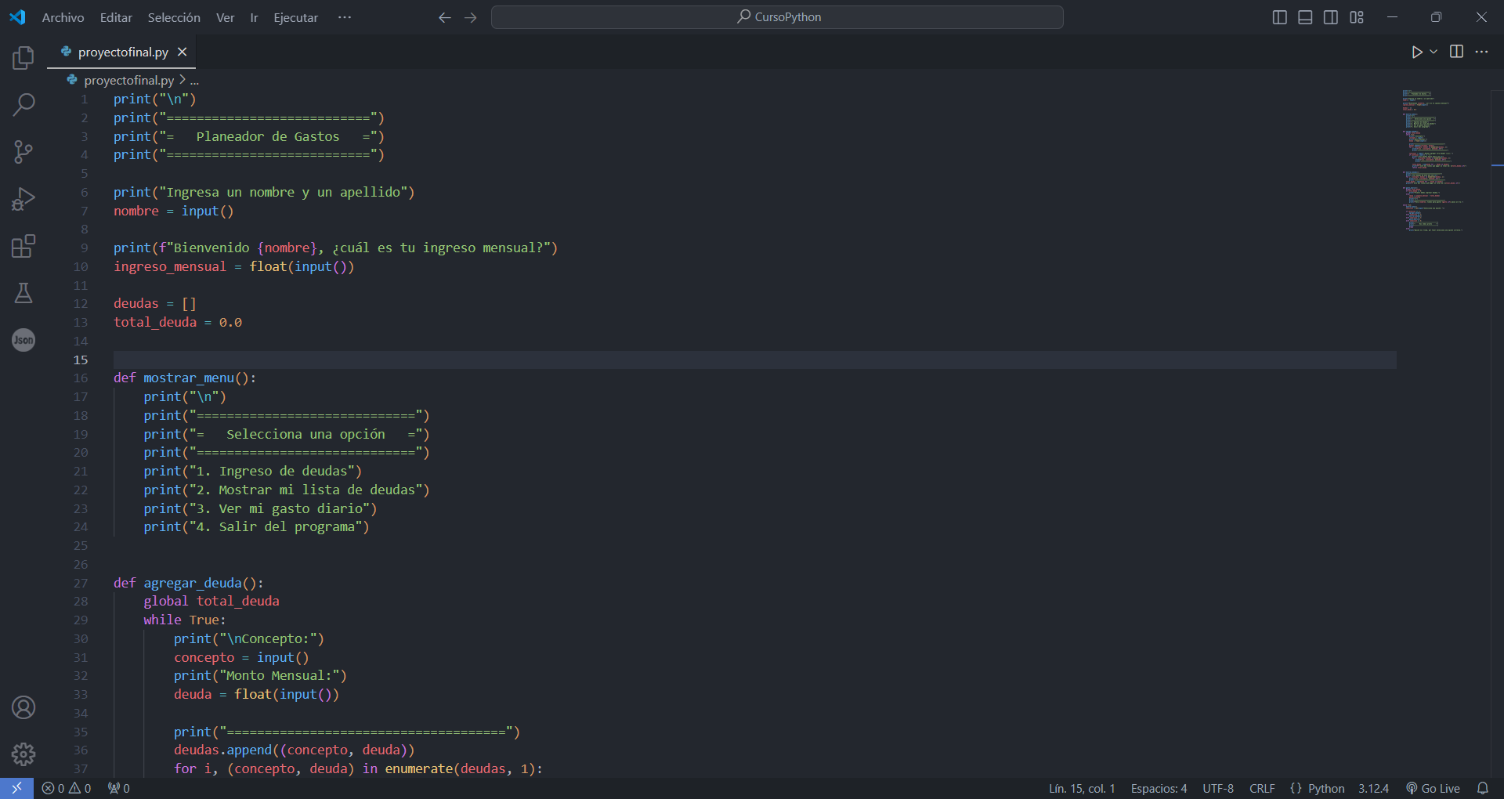This screenshot has height=799, width=1504.
Task: Open the Archivo menu
Action: pos(63,17)
